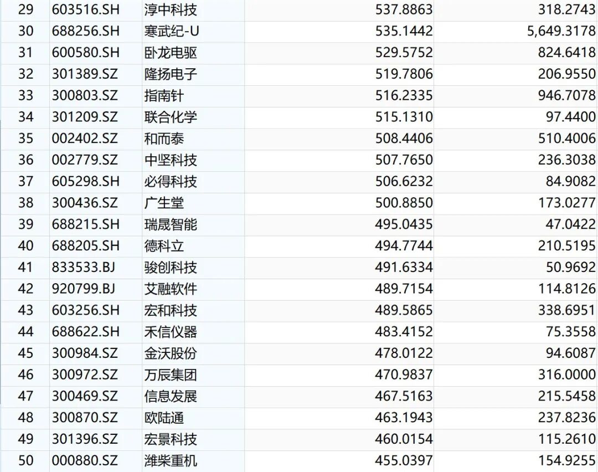Select the value 467.5163
The height and width of the screenshot is (472, 598).
pyautogui.click(x=404, y=396)
